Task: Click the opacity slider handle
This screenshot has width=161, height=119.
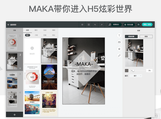Action: click(x=133, y=71)
